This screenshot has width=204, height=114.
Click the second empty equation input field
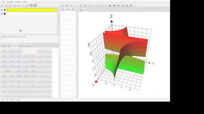[x=32, y=14]
